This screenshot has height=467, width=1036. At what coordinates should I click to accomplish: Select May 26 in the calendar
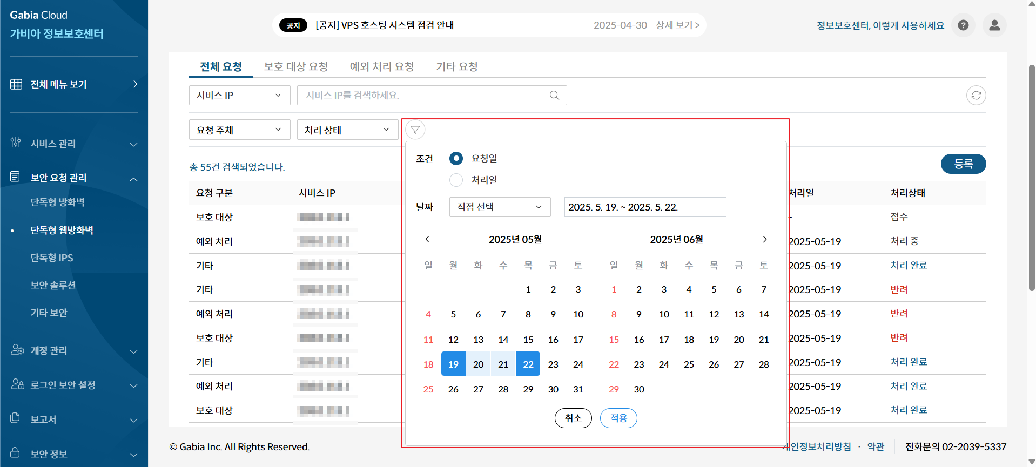(x=453, y=389)
